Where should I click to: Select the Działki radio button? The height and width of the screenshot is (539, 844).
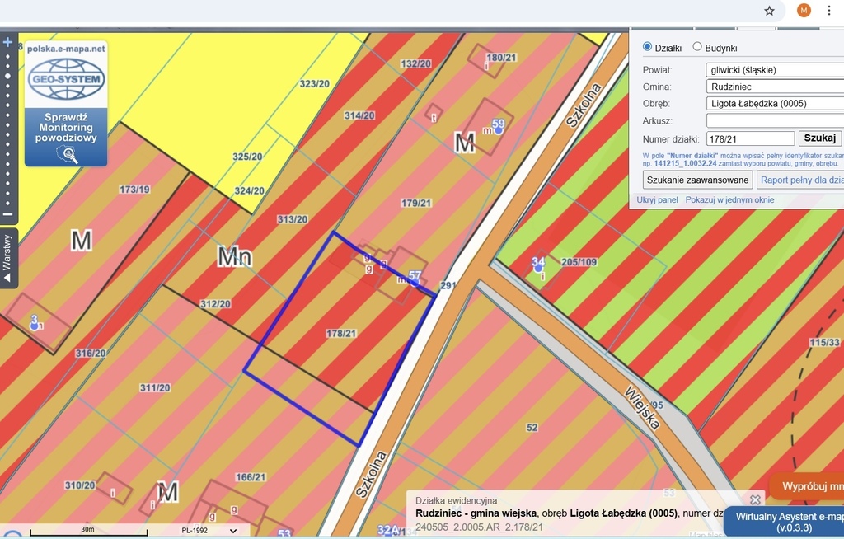point(647,47)
